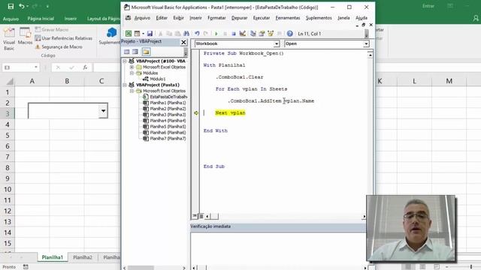Open the Página Inicial ribbon tab in Excel
The width and height of the screenshot is (481, 270).
41,19
